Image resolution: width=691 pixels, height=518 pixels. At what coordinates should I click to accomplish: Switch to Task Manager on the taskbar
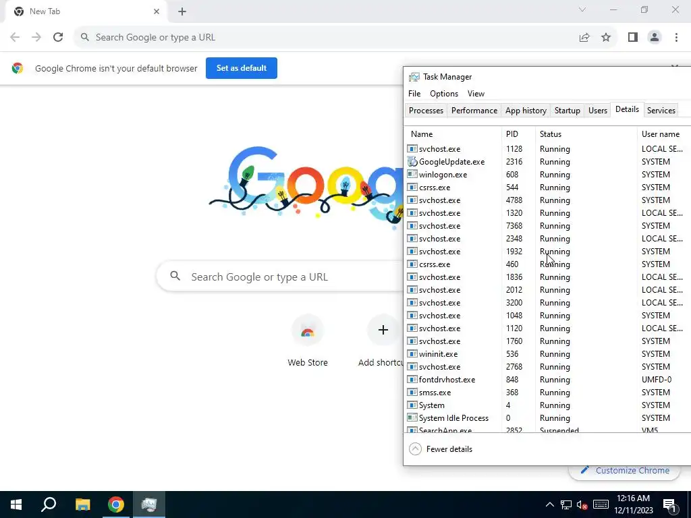click(149, 505)
